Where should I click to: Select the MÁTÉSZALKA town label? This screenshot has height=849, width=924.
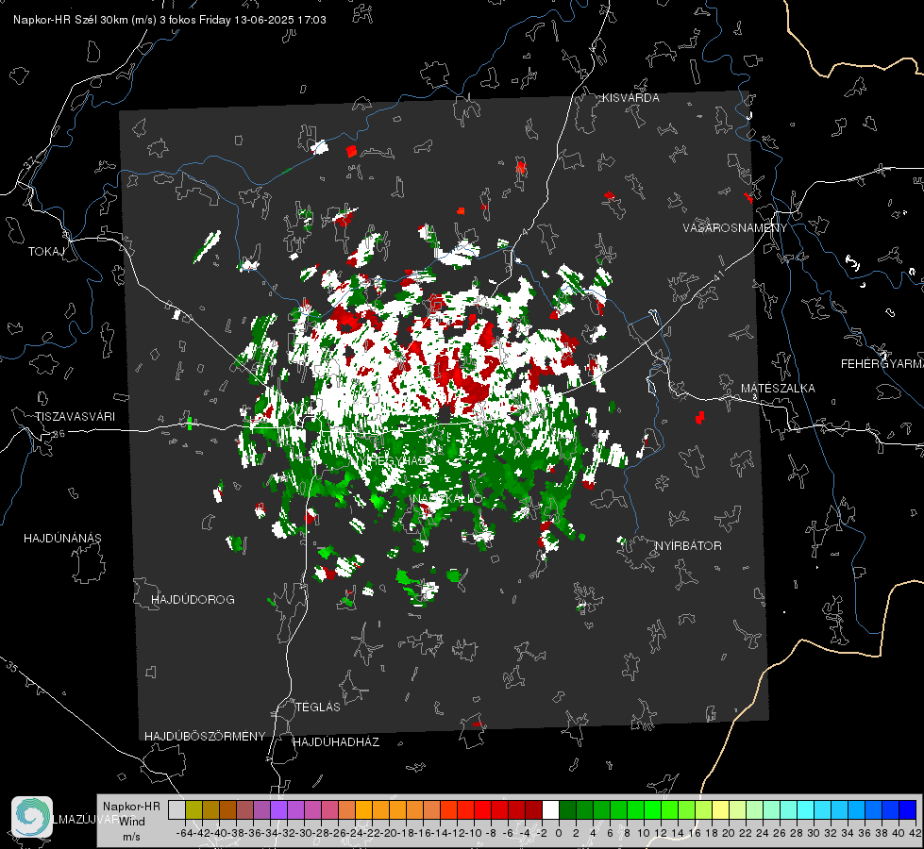point(778,389)
